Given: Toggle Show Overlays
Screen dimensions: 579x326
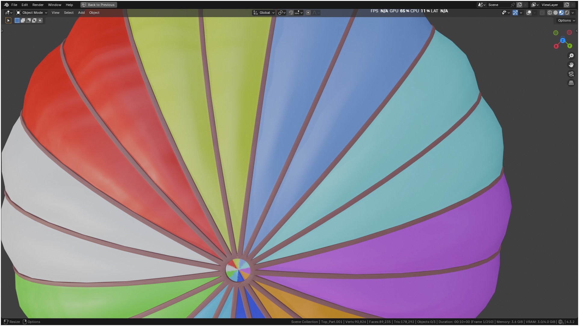Looking at the screenshot, I should (x=529, y=13).
